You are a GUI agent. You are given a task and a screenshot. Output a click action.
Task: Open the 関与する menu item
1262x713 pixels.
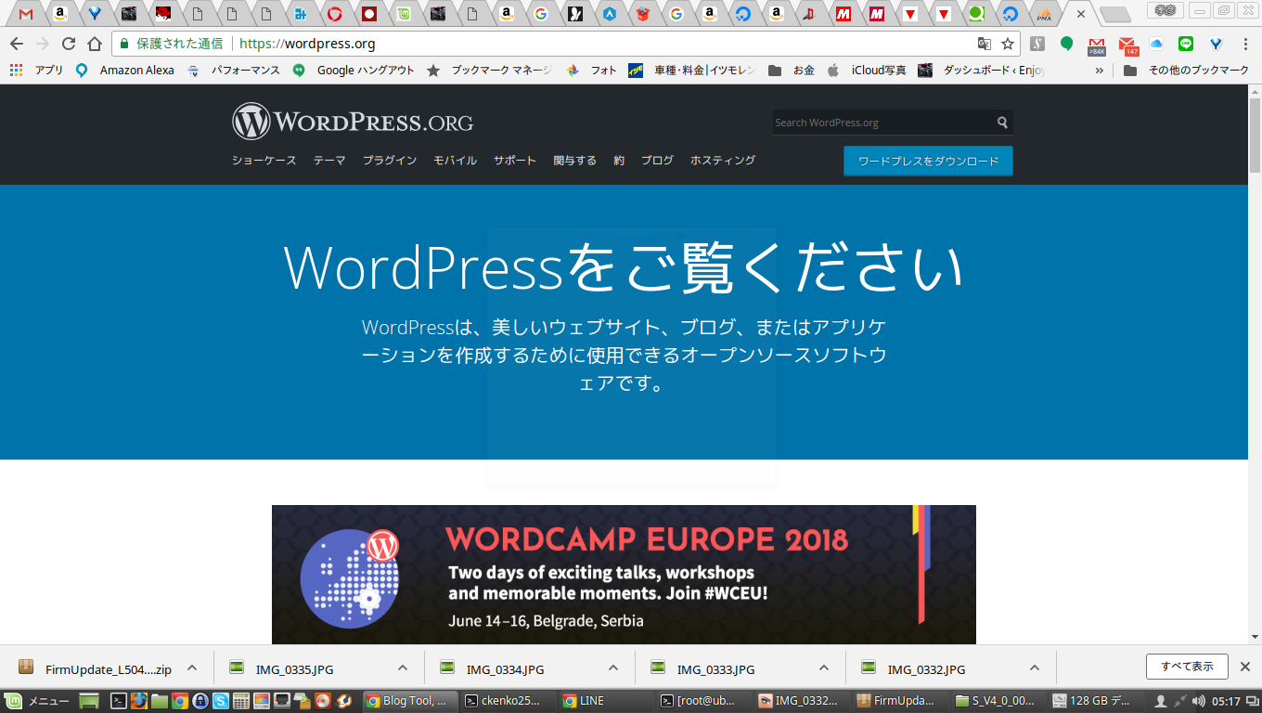[x=575, y=161]
